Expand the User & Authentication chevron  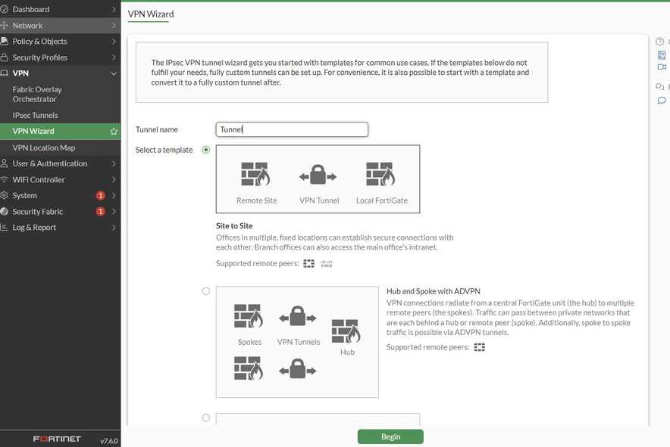click(114, 163)
